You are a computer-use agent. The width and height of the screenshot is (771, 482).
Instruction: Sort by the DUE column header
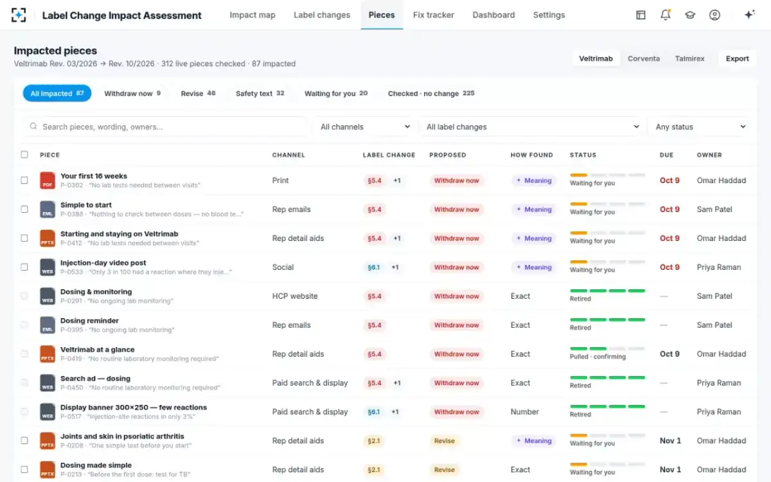tap(666, 155)
